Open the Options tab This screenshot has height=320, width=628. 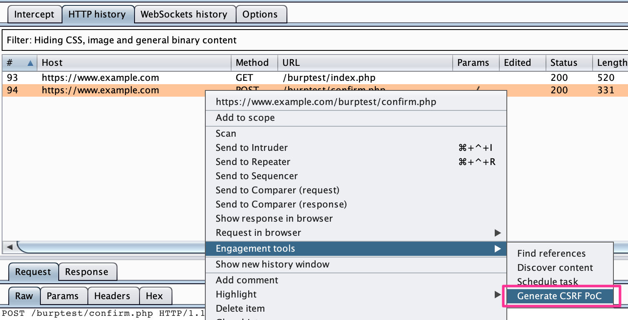[260, 14]
